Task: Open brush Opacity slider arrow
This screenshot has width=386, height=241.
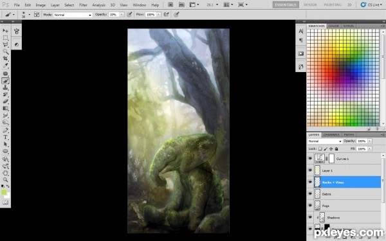Action: (x=122, y=15)
